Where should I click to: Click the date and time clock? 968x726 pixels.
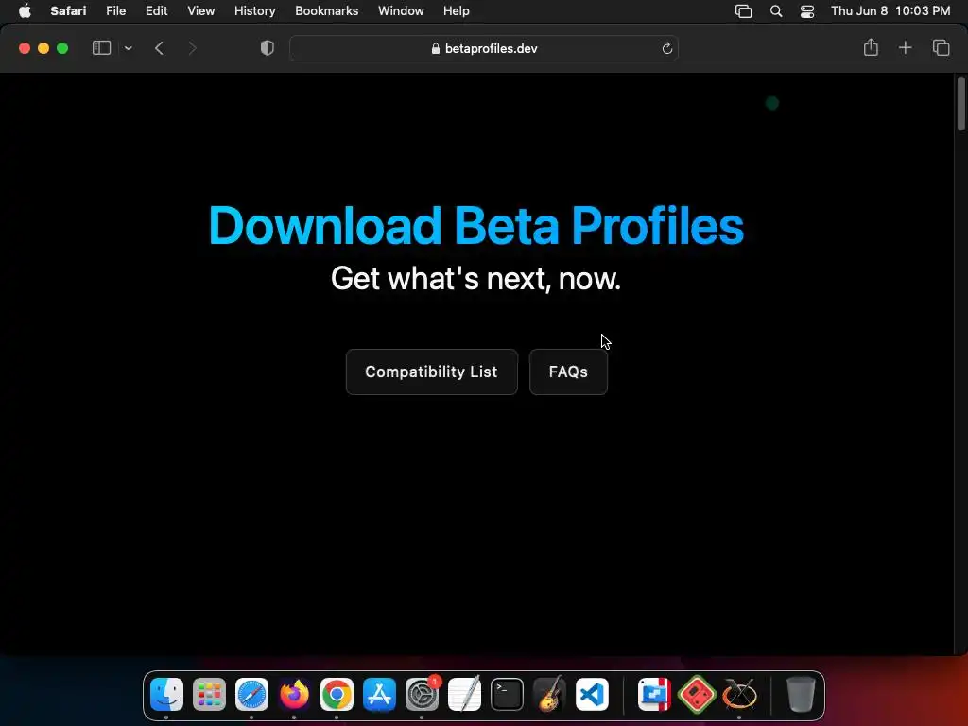click(x=890, y=10)
